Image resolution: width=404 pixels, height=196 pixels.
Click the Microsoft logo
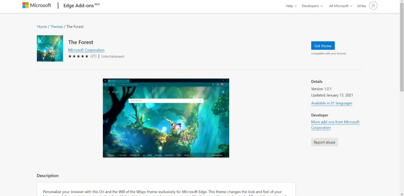tap(37, 5)
